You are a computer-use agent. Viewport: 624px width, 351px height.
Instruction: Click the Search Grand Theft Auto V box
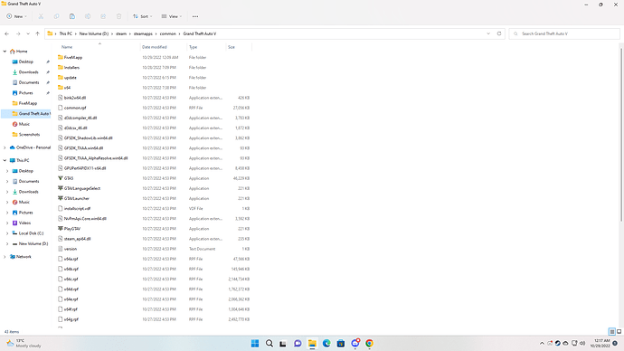point(564,33)
